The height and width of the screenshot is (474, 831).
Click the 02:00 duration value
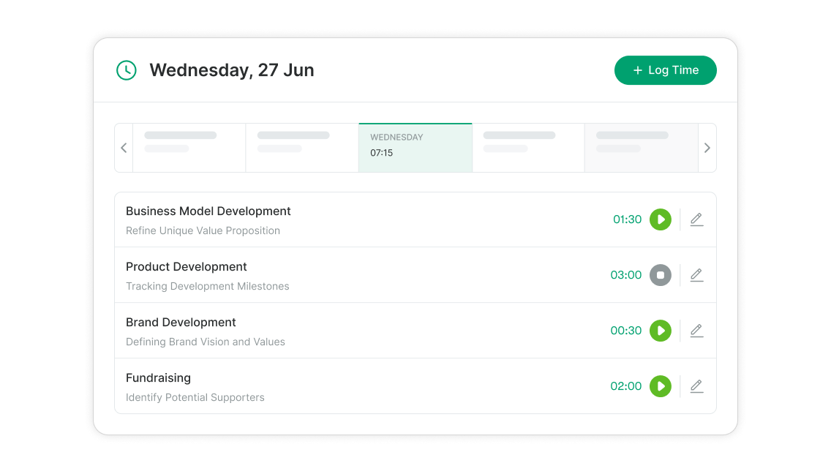(x=626, y=386)
